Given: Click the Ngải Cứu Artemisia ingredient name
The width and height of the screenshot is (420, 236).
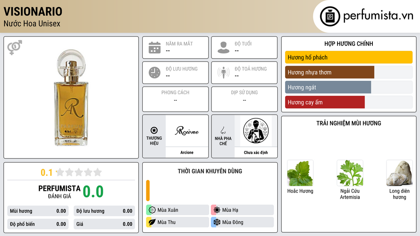Looking at the screenshot, I should click(x=350, y=194).
